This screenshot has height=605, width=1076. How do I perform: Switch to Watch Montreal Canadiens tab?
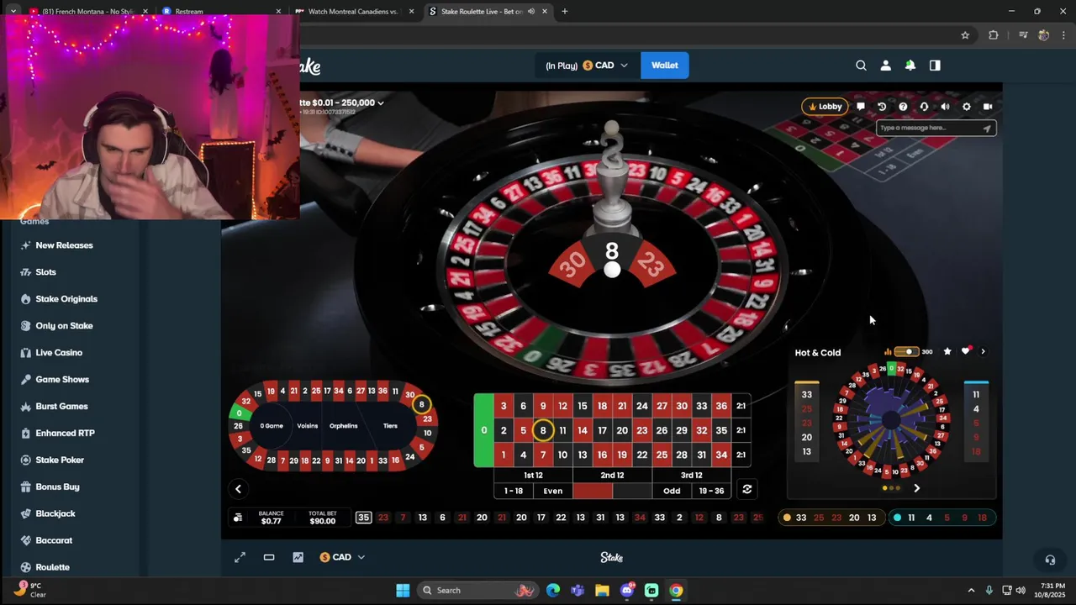tap(353, 12)
